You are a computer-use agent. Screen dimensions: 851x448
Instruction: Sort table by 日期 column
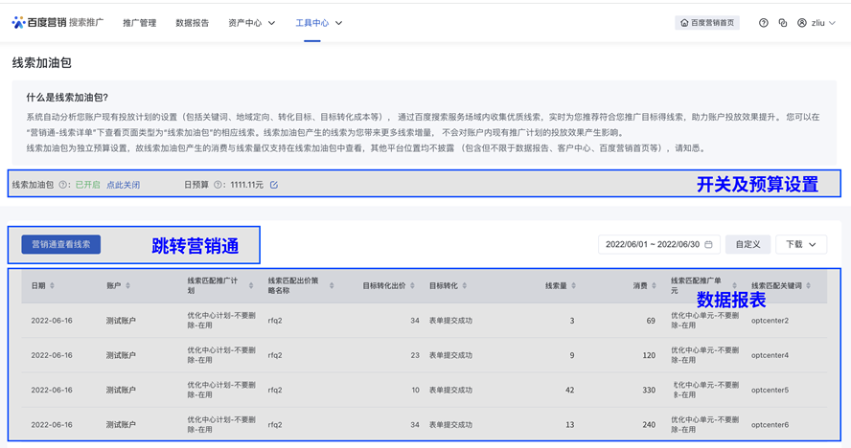[x=52, y=285]
